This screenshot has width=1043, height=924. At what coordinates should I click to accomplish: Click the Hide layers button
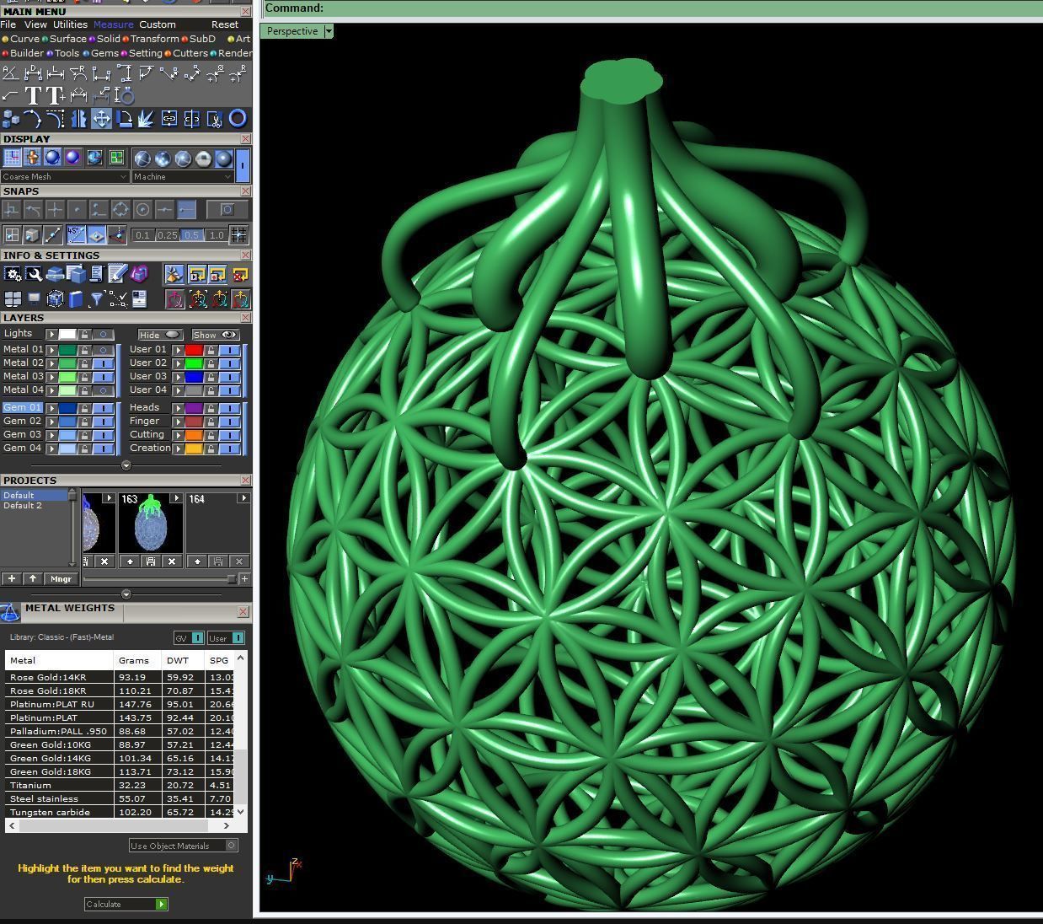coord(161,335)
